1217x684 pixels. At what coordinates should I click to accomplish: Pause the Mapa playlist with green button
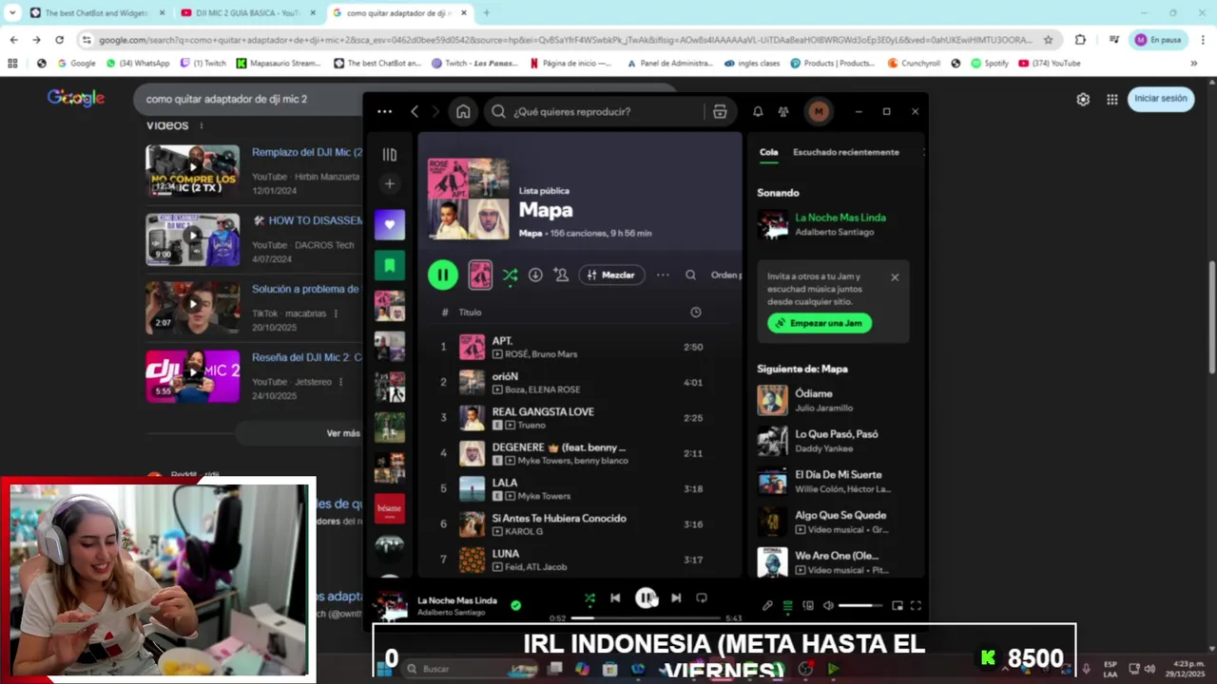tap(442, 275)
